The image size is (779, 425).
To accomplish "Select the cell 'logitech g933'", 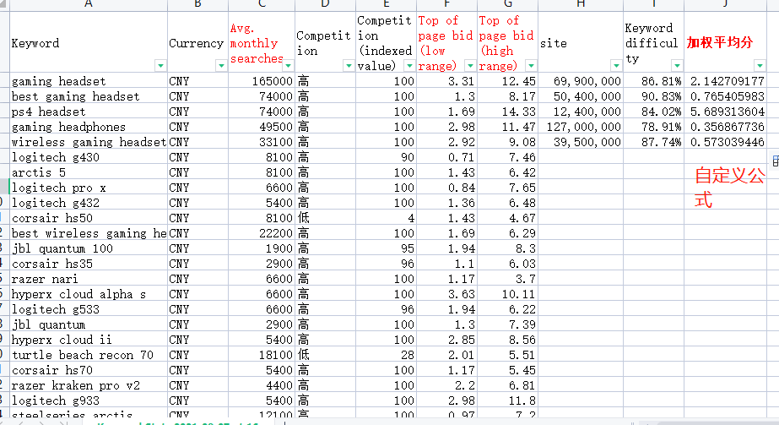I will pyautogui.click(x=89, y=400).
